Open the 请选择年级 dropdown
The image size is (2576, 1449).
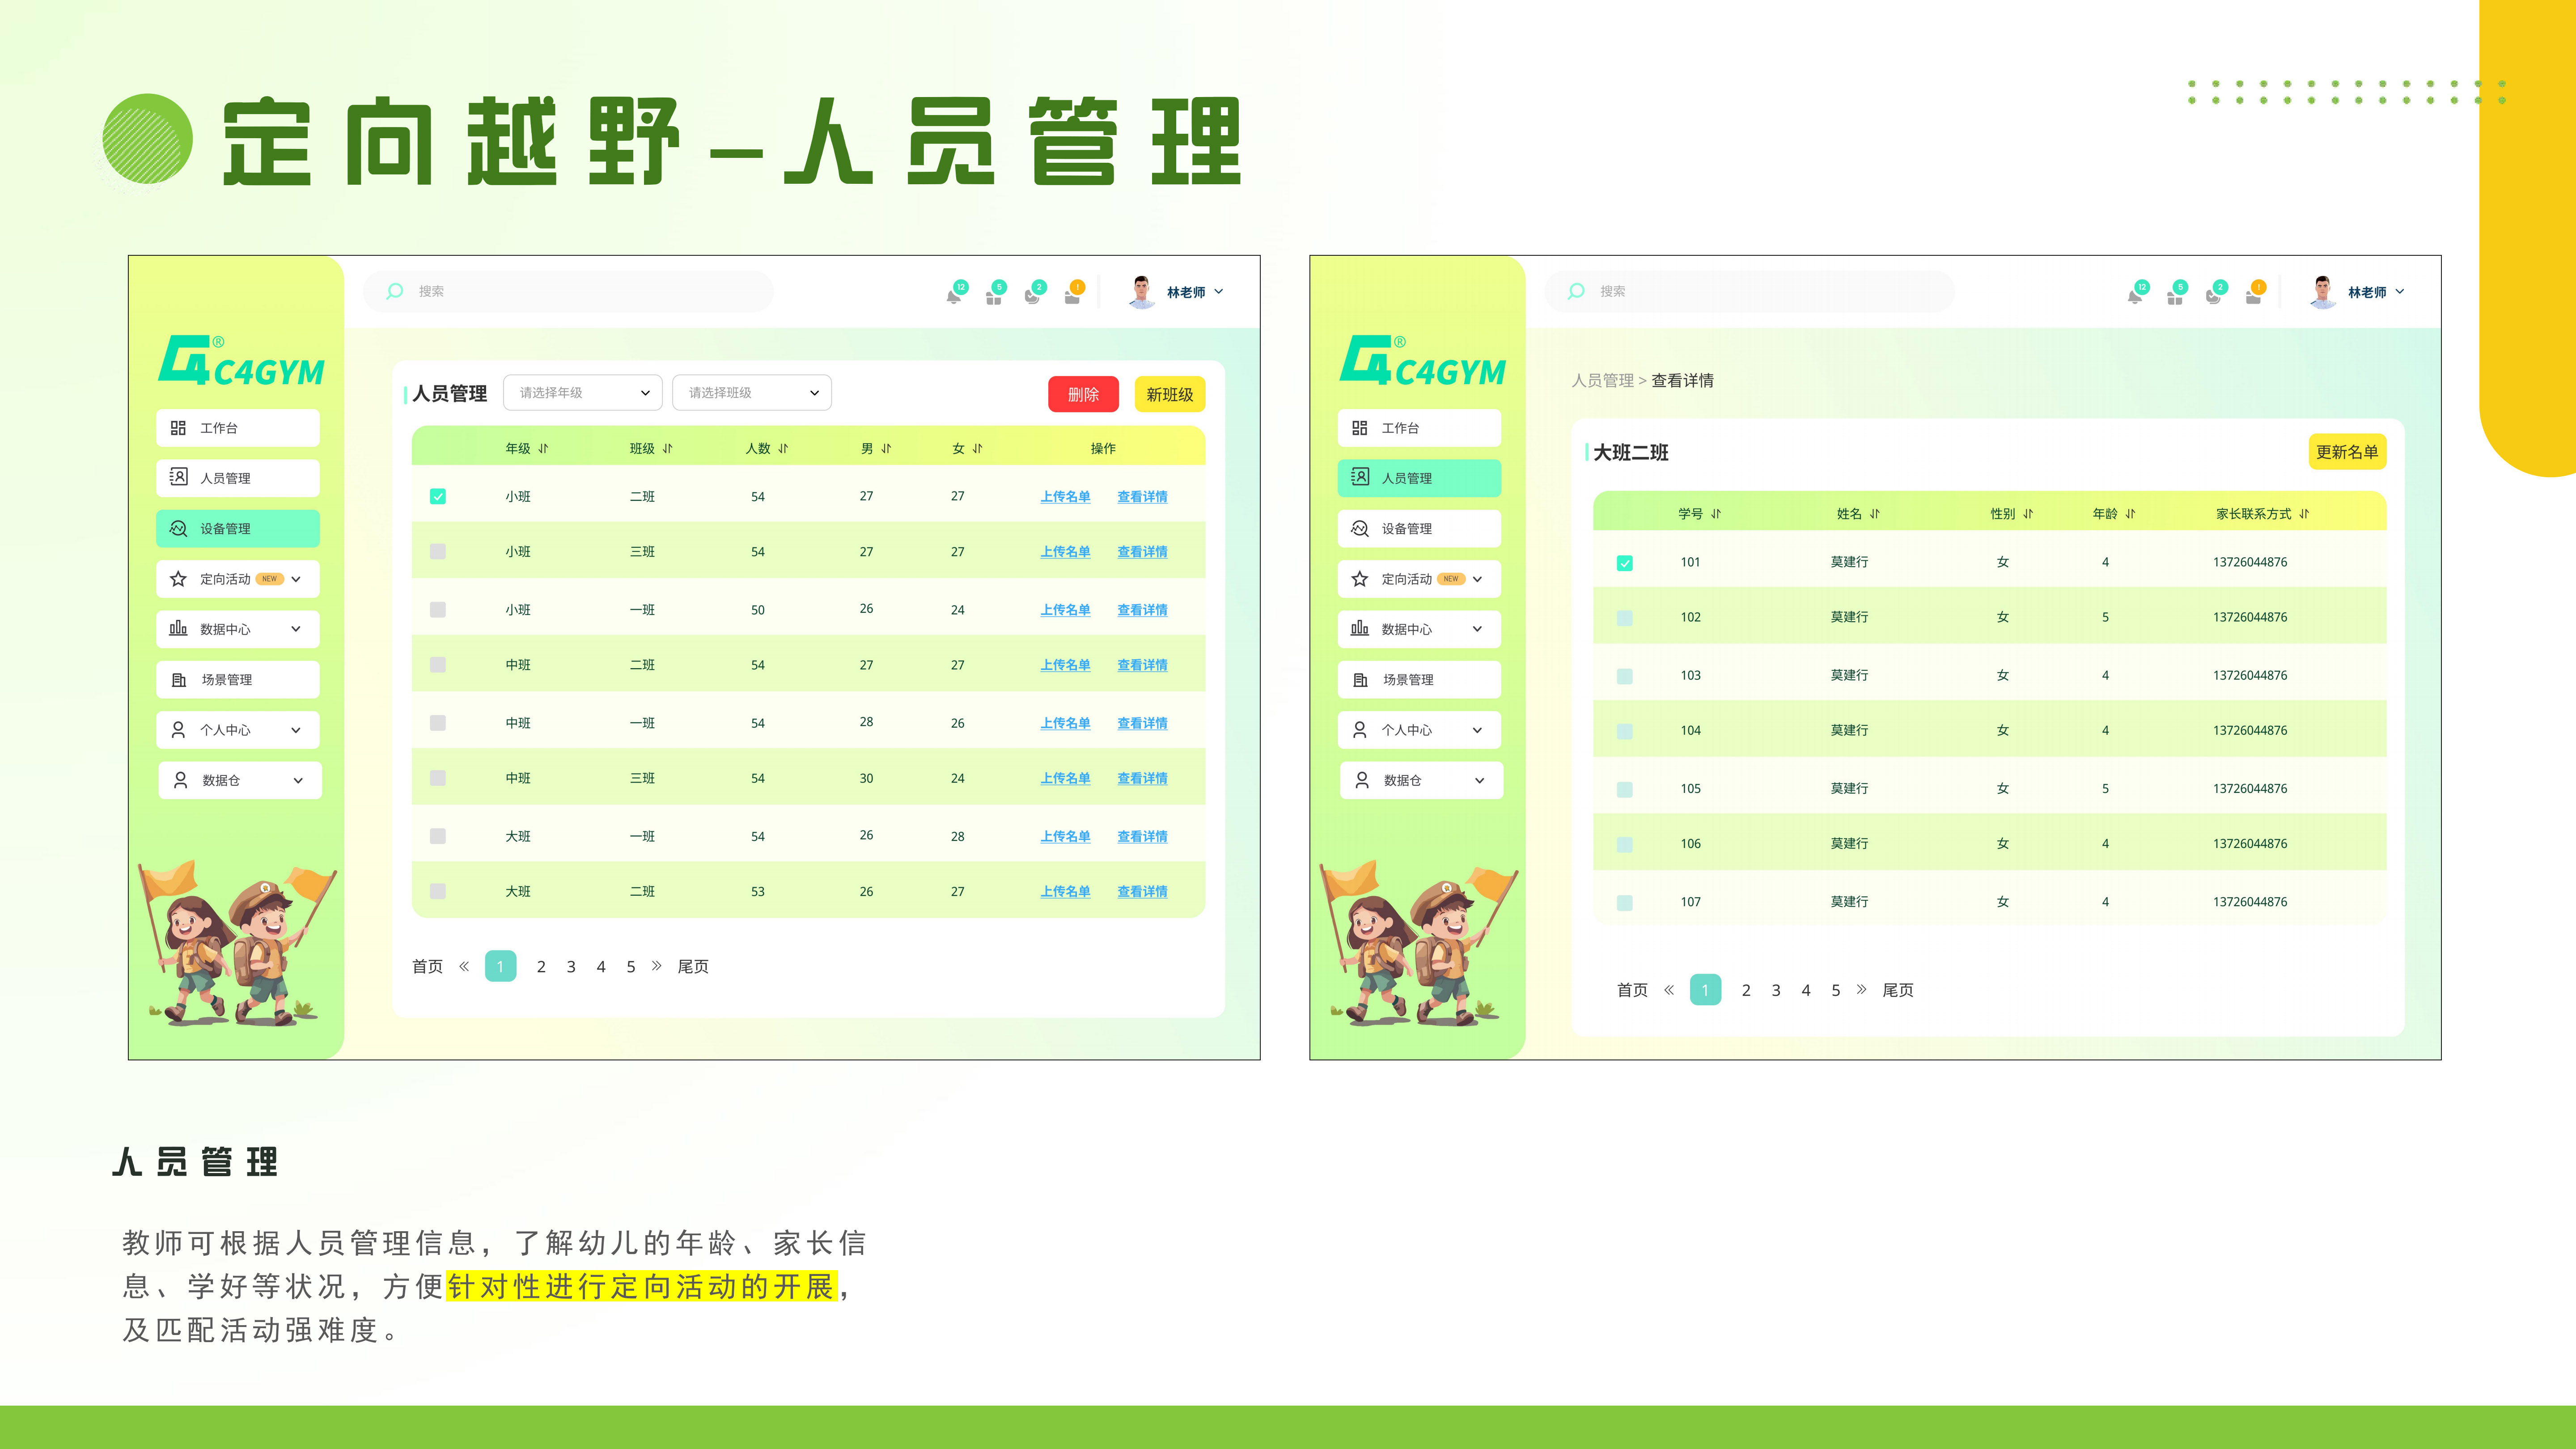[x=583, y=393]
